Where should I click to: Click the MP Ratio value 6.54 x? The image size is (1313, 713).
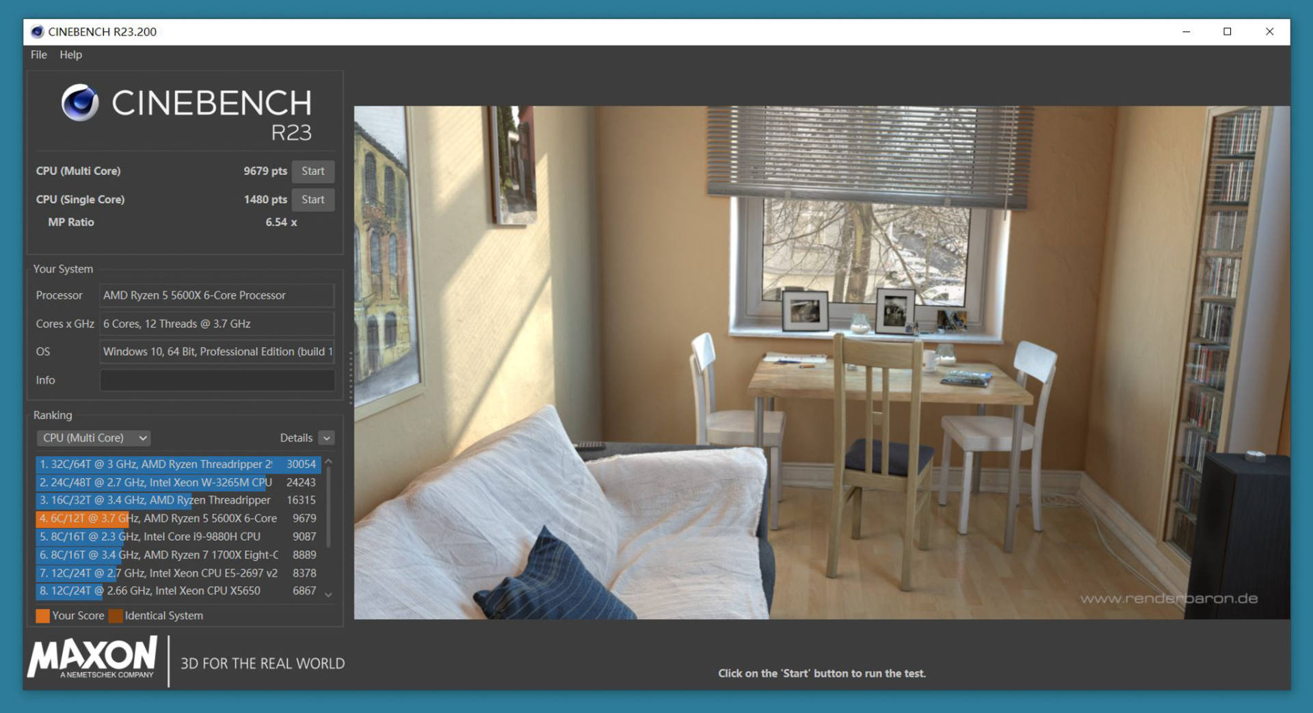click(281, 222)
